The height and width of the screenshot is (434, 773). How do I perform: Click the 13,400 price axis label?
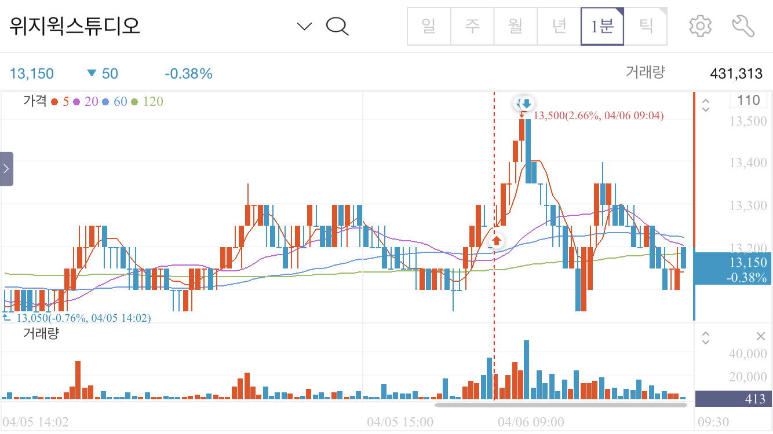748,163
